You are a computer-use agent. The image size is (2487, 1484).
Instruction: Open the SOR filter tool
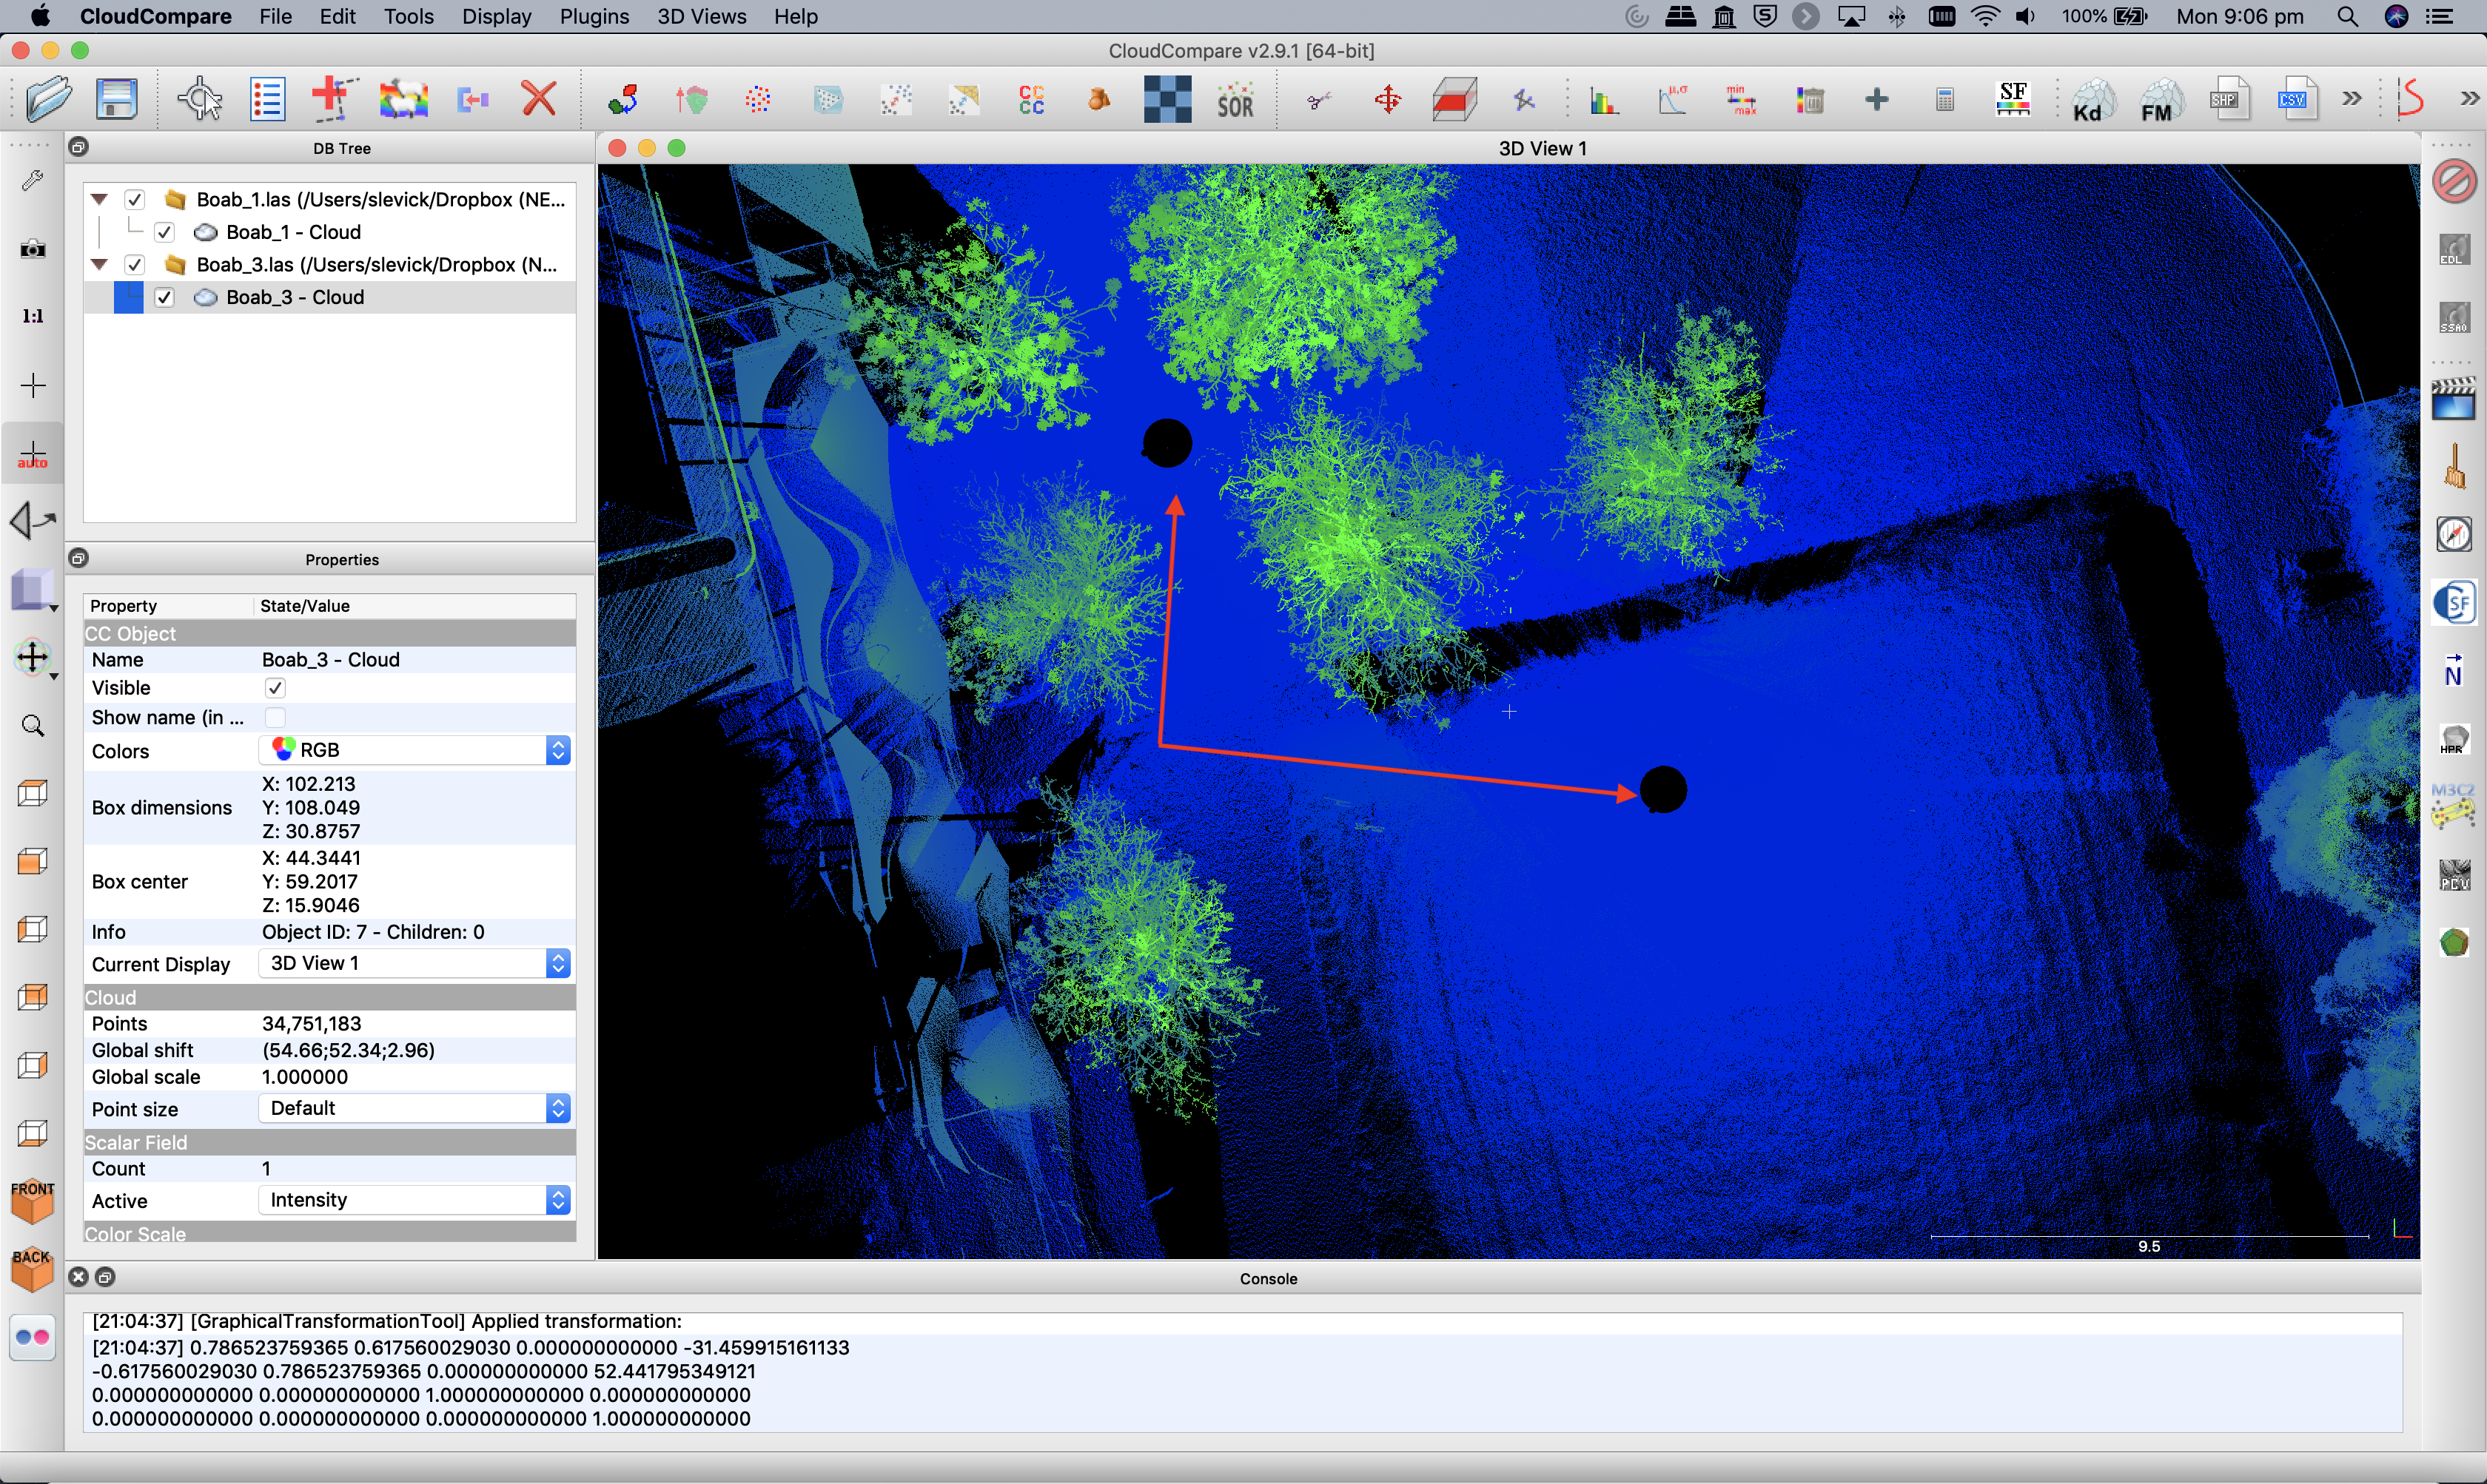pyautogui.click(x=1235, y=99)
